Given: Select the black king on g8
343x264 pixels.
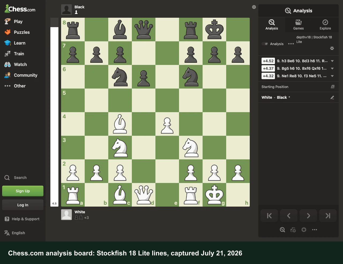Looking at the screenshot, I should pyautogui.click(x=214, y=30).
